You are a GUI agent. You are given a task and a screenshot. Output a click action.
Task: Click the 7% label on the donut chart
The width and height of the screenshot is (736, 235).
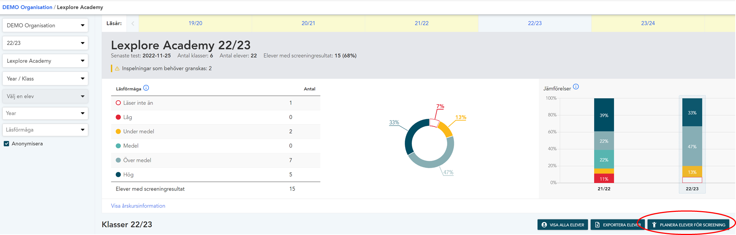coord(440,106)
